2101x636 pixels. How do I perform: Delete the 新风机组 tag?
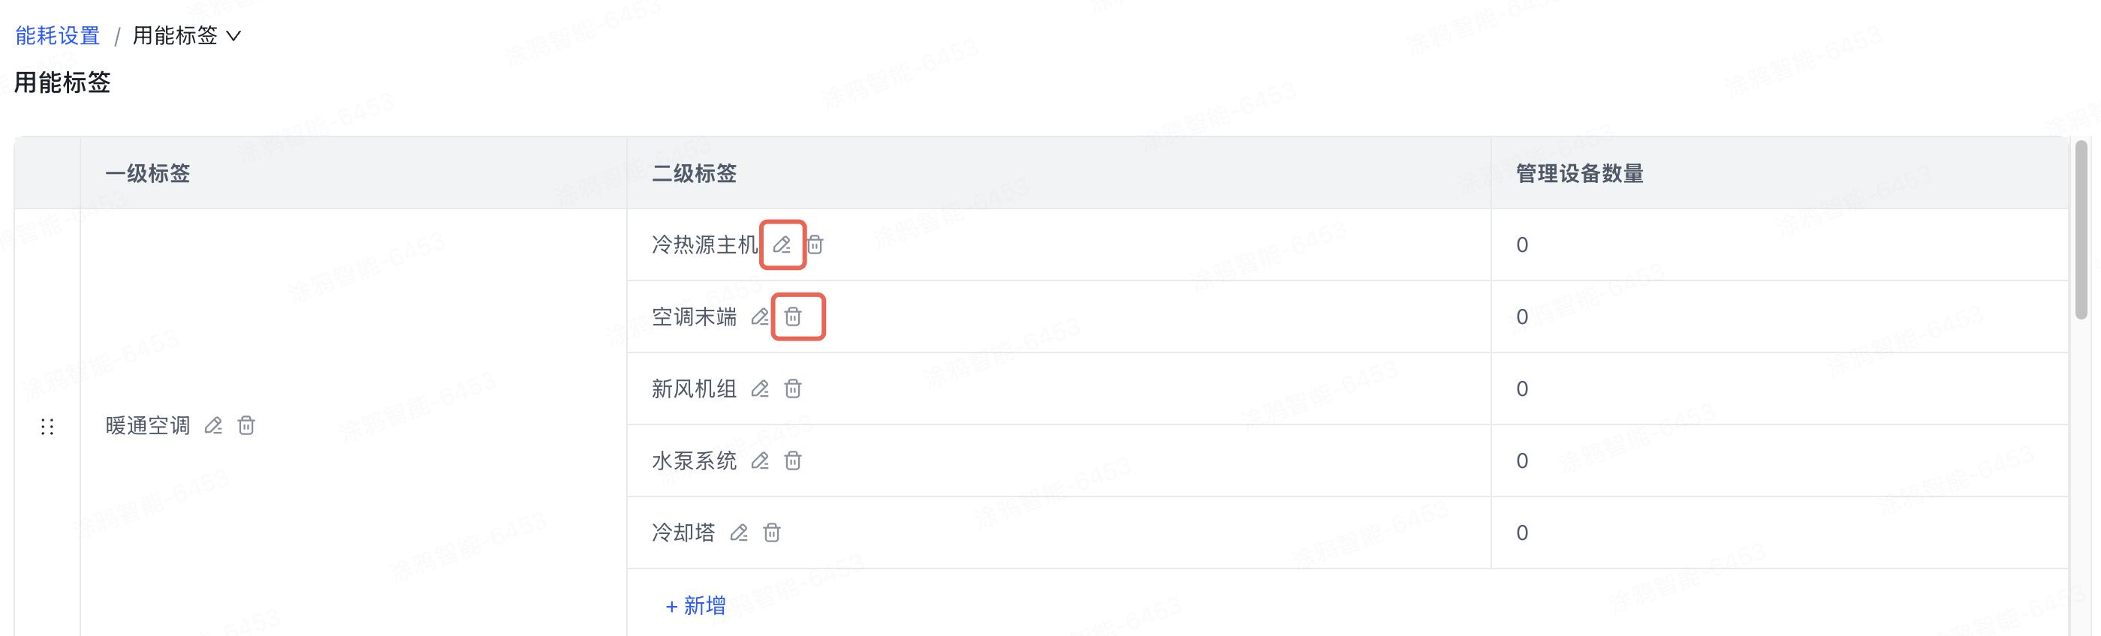coord(793,388)
